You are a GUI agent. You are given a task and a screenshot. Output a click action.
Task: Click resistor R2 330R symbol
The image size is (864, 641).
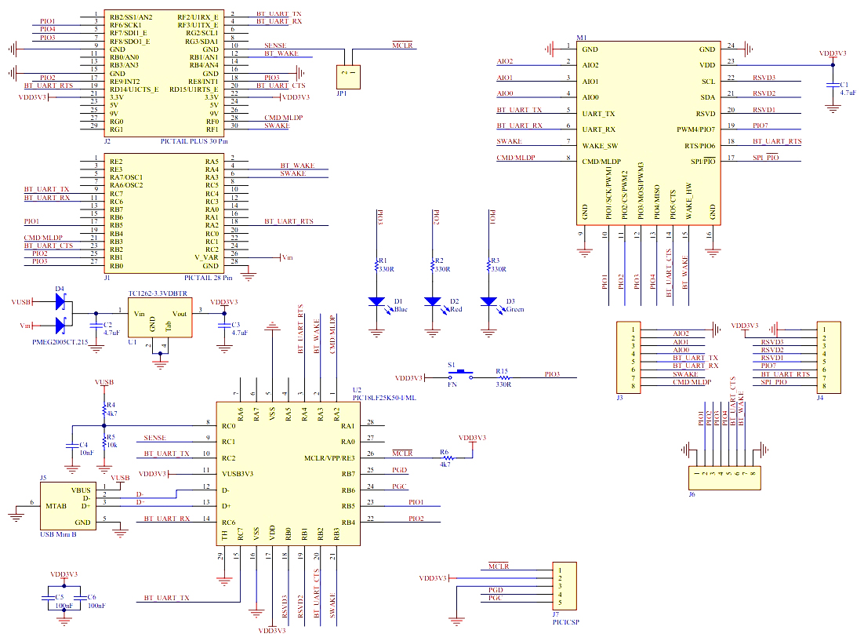point(433,265)
